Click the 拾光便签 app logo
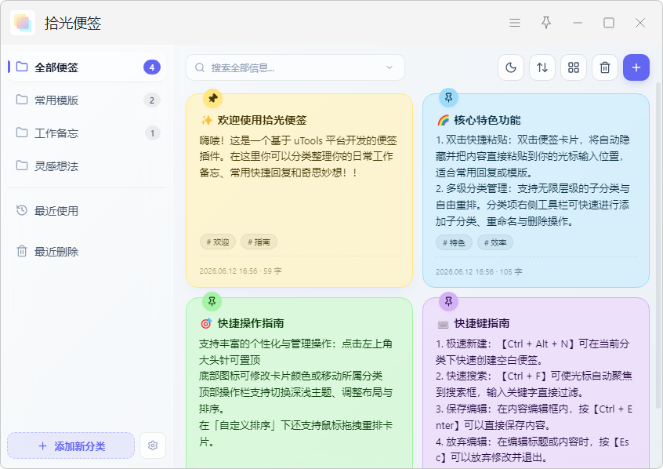Viewport: 663px width, 469px height. [23, 23]
